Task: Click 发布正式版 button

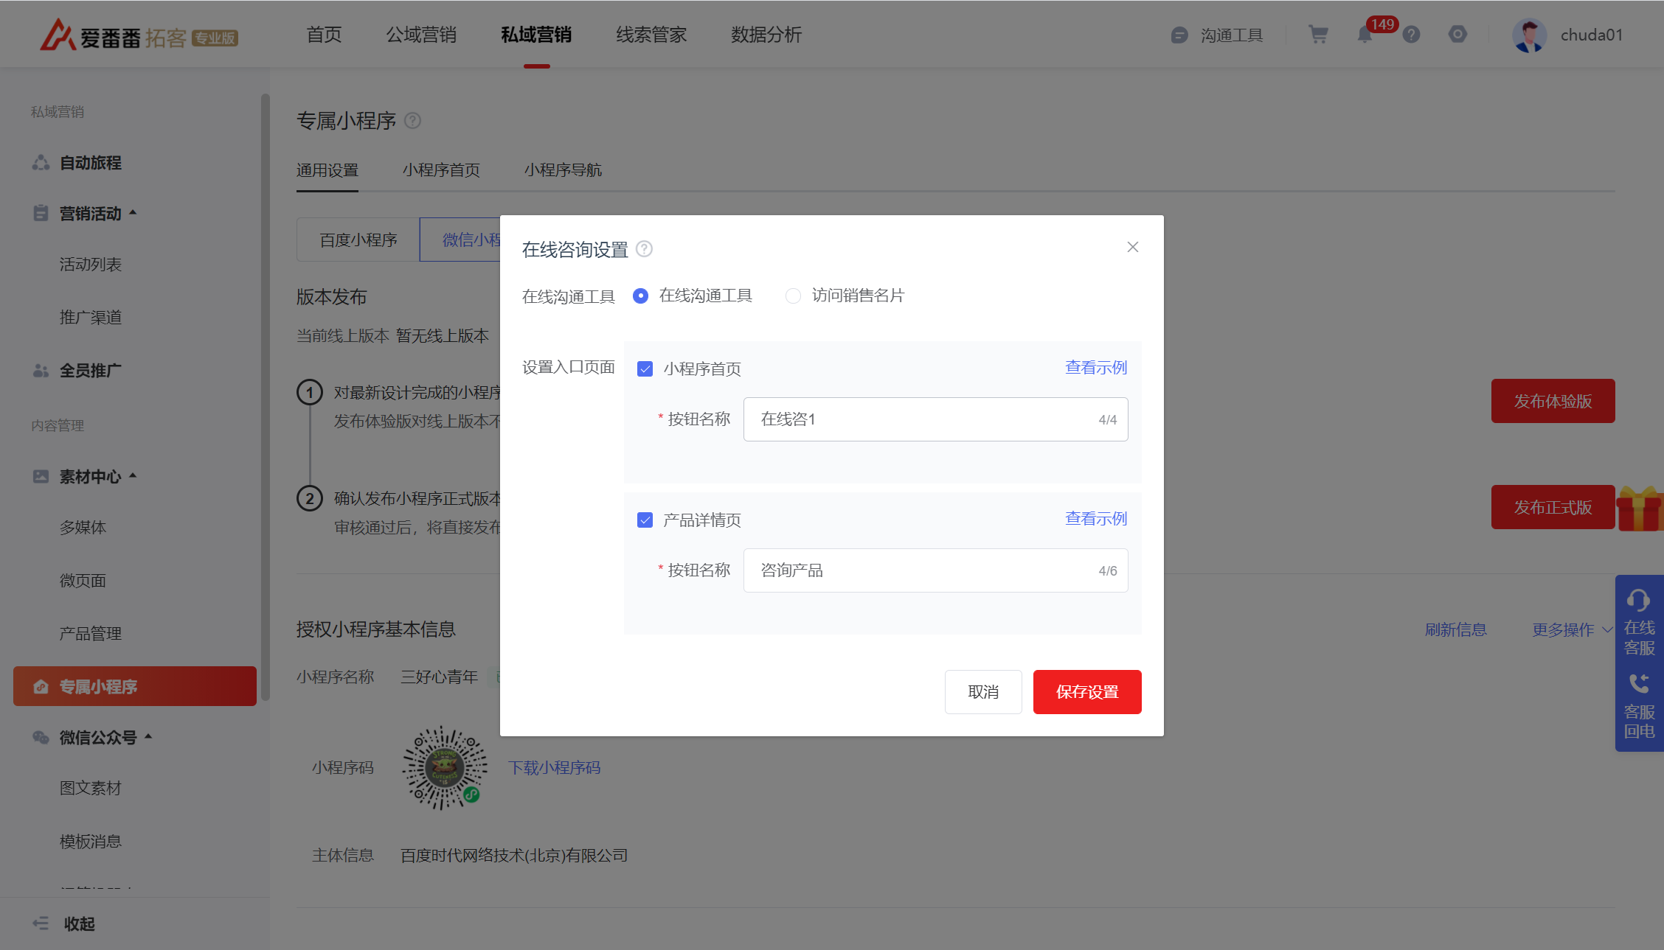Action: (x=1553, y=507)
